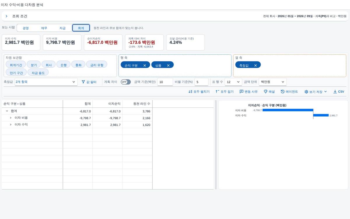The height and width of the screenshot is (219, 350).
Task: Select the 경영 viewer tab
Action: pyautogui.click(x=26, y=28)
